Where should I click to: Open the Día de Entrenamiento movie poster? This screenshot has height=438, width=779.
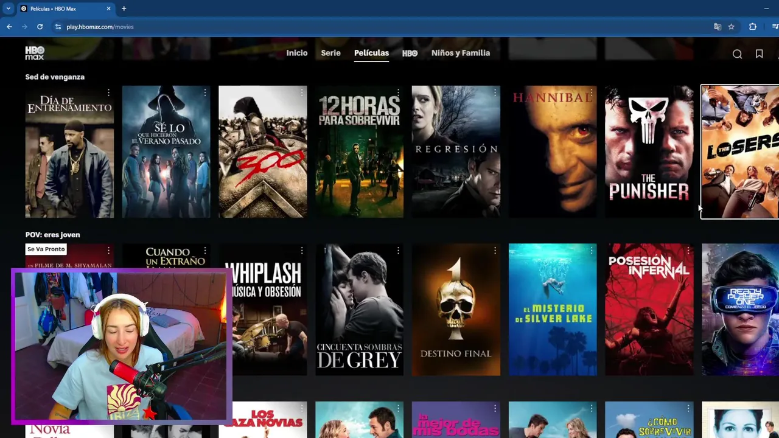pyautogui.click(x=69, y=151)
